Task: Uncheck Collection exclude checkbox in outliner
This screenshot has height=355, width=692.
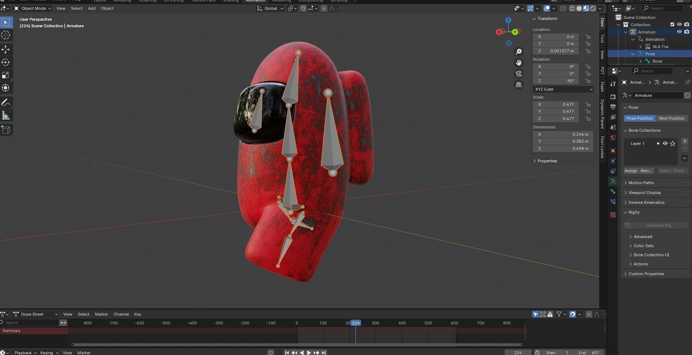Action: 672,25
